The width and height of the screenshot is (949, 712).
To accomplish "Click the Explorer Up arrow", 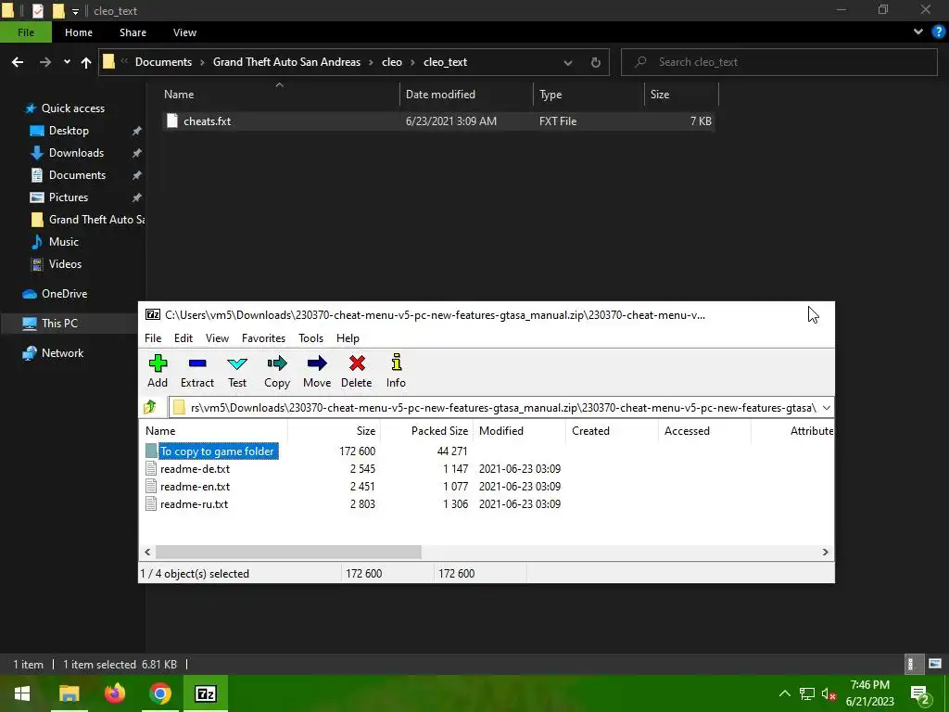I will pos(86,62).
